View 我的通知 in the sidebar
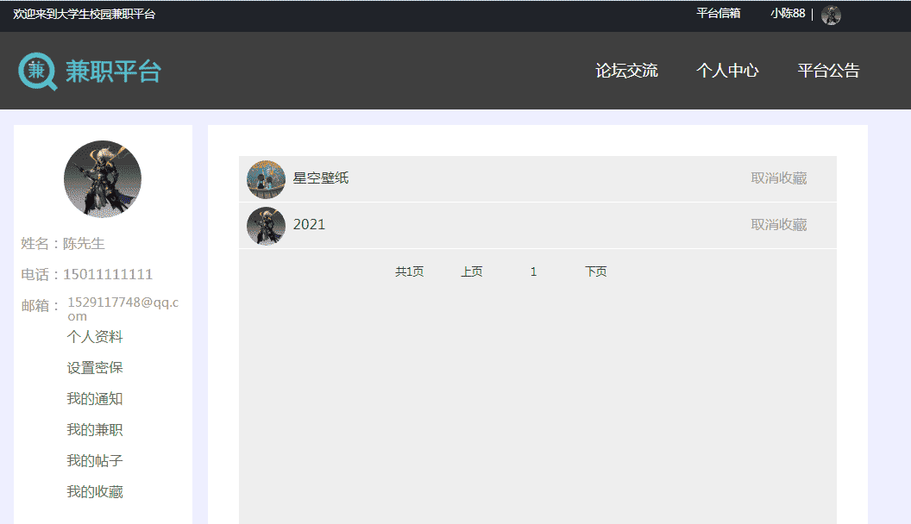This screenshot has width=911, height=524. tap(95, 399)
